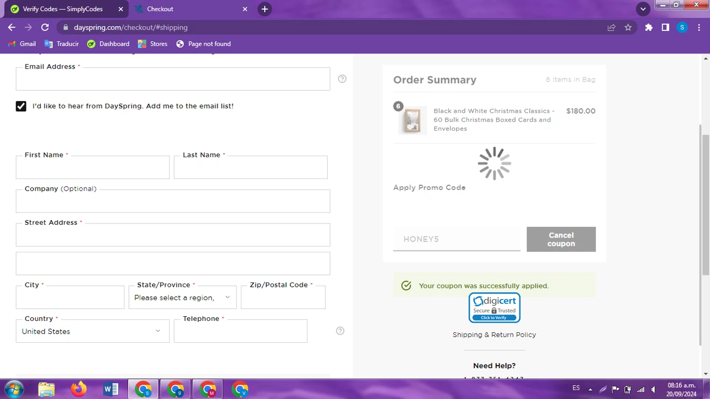Click the DigiCert Secure Trusted badge
The width and height of the screenshot is (710, 399).
(x=495, y=308)
